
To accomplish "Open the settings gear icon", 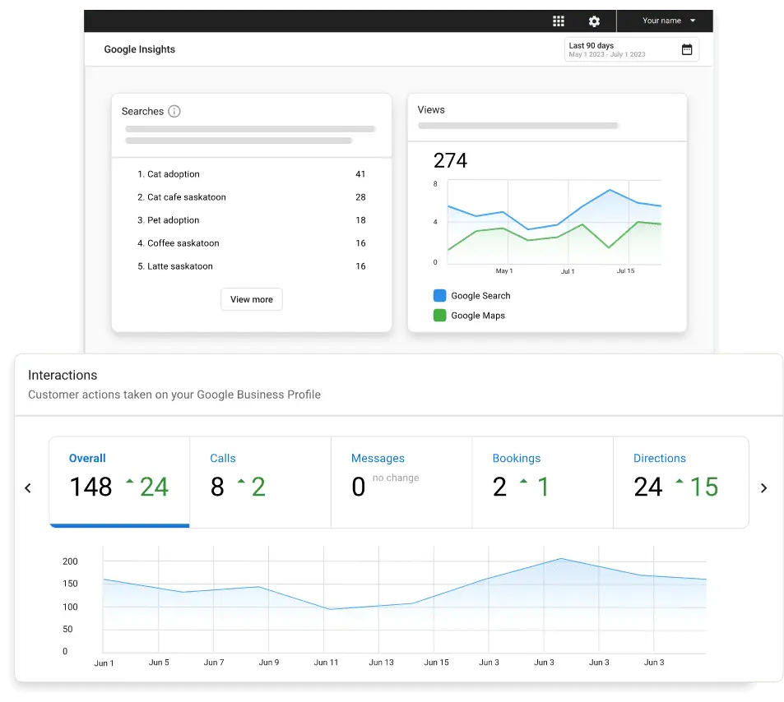I will click(x=594, y=21).
